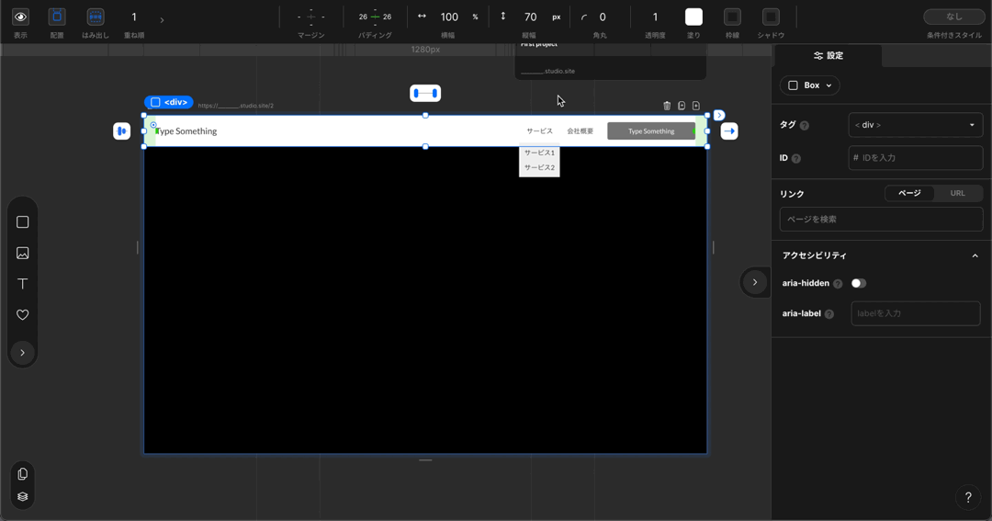Click the duplicate element icon
This screenshot has width=992, height=521.
pyautogui.click(x=682, y=106)
